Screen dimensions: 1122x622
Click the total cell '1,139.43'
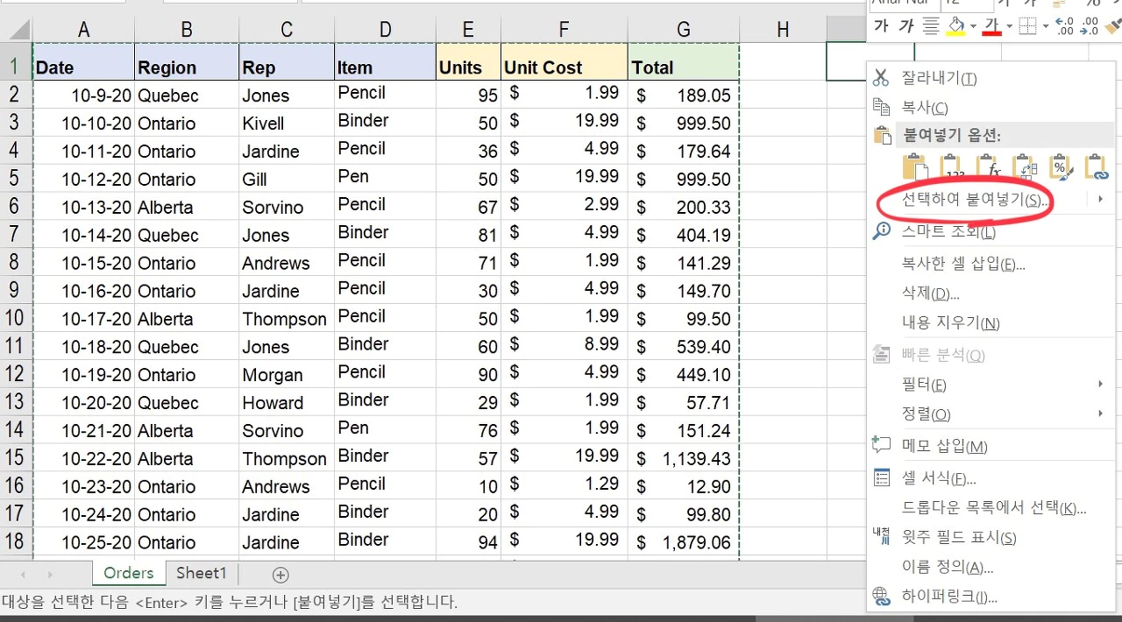point(684,458)
